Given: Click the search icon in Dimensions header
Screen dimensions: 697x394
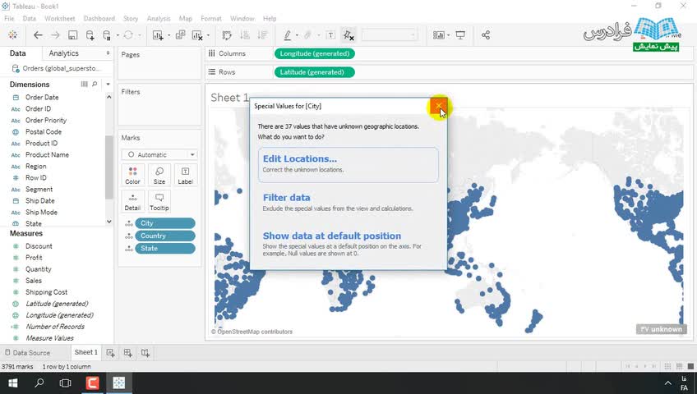Looking at the screenshot, I should [x=95, y=84].
